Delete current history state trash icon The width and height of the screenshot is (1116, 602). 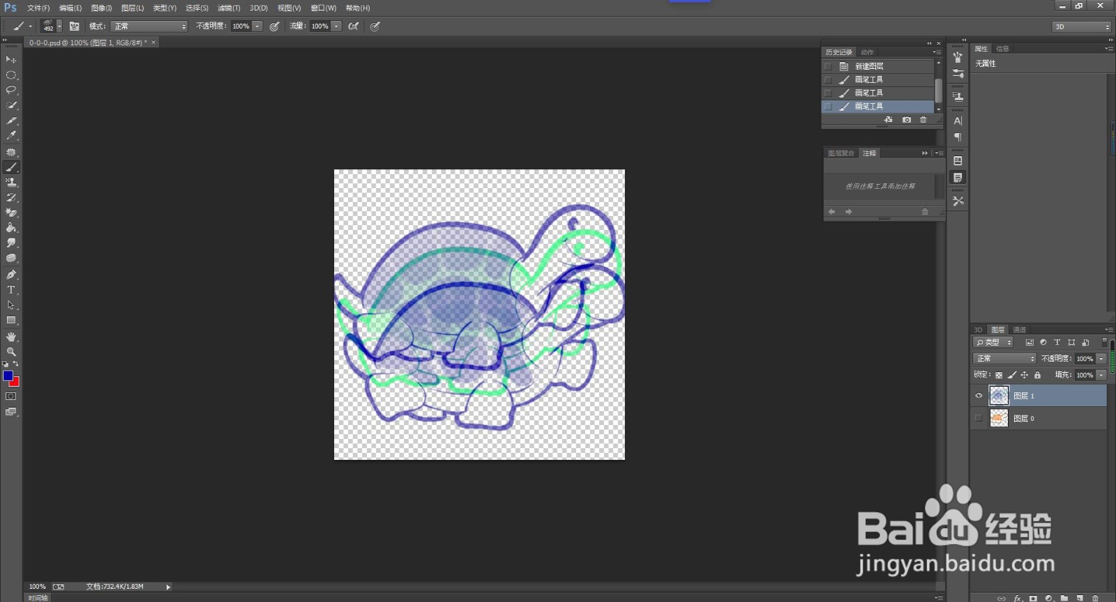point(923,120)
